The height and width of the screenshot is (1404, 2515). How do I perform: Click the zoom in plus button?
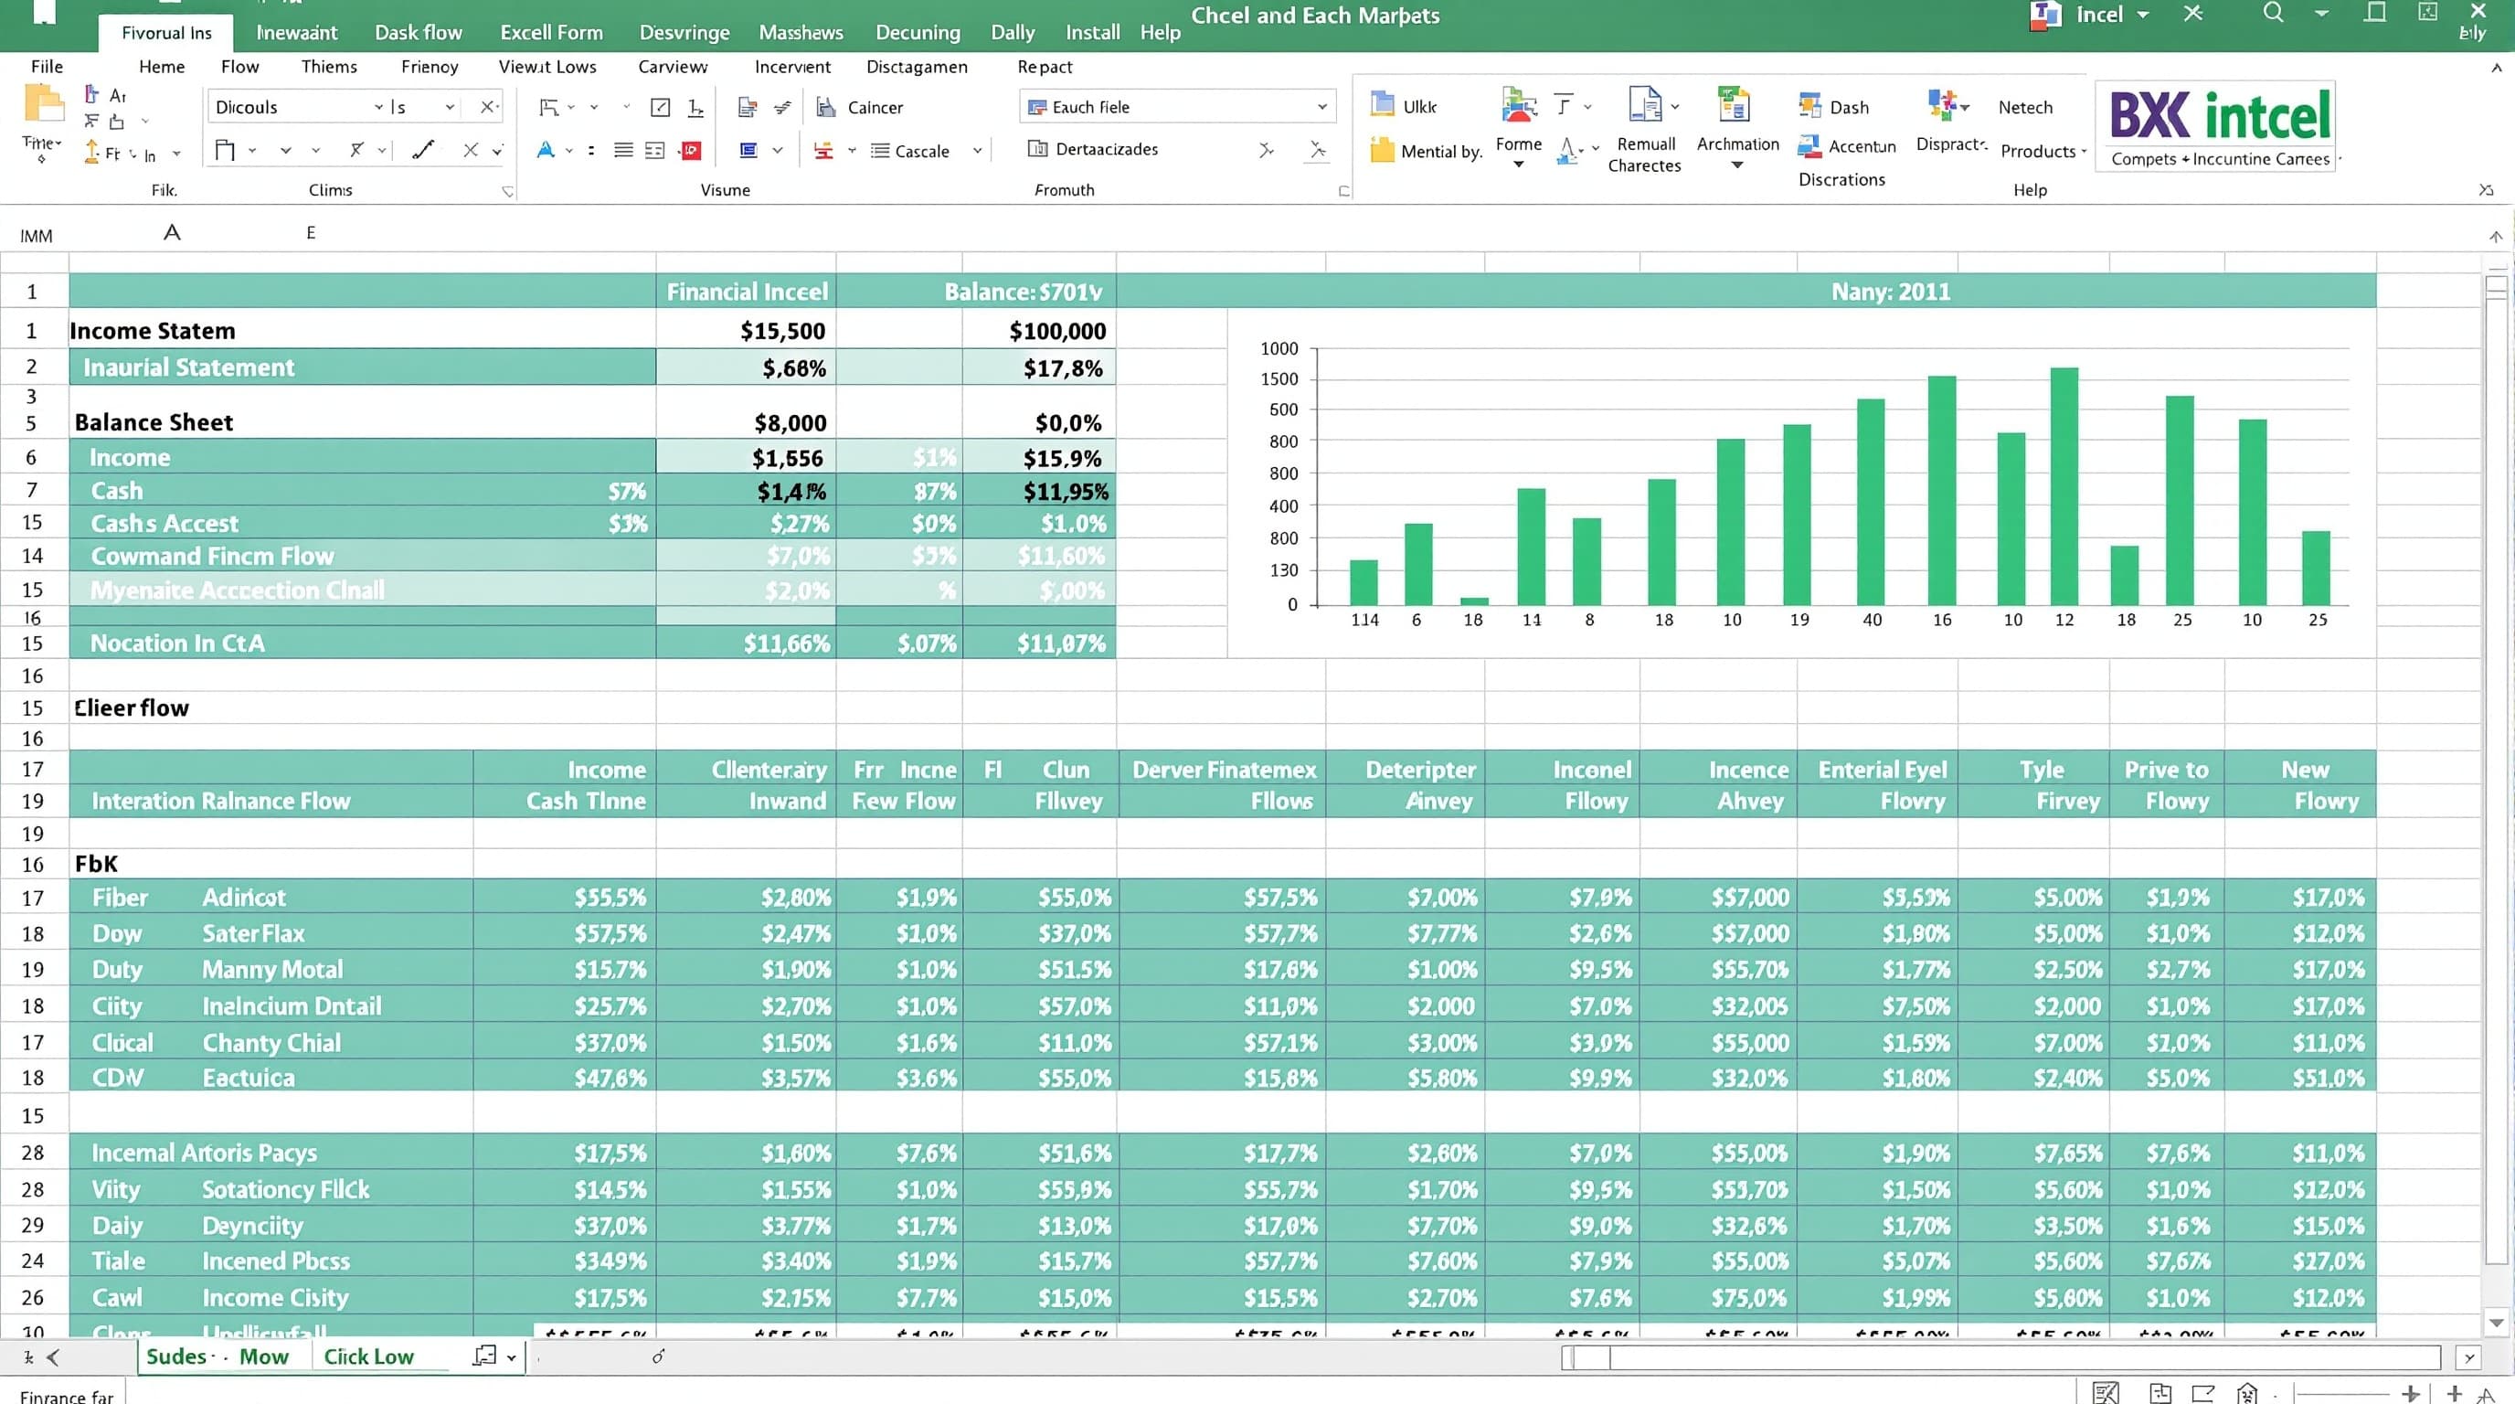(2410, 1393)
